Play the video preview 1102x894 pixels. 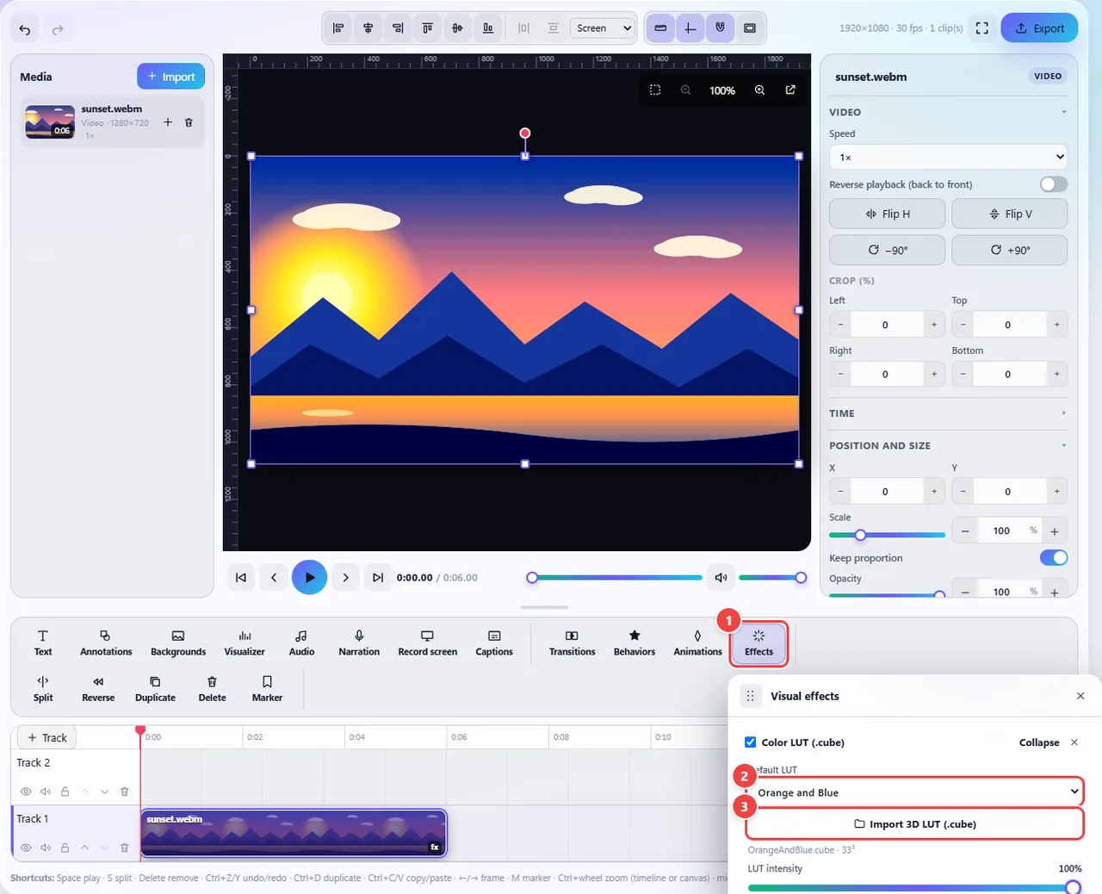pos(309,577)
